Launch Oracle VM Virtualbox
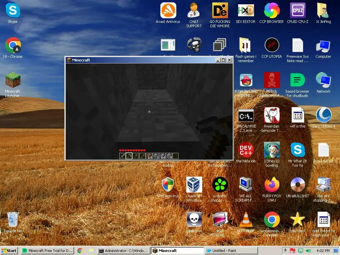 click(194, 190)
